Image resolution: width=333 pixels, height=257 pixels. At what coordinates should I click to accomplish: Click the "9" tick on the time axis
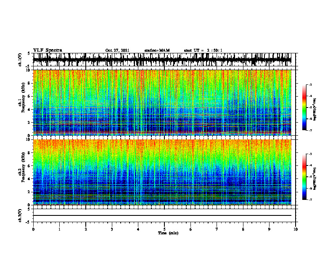point(269,229)
